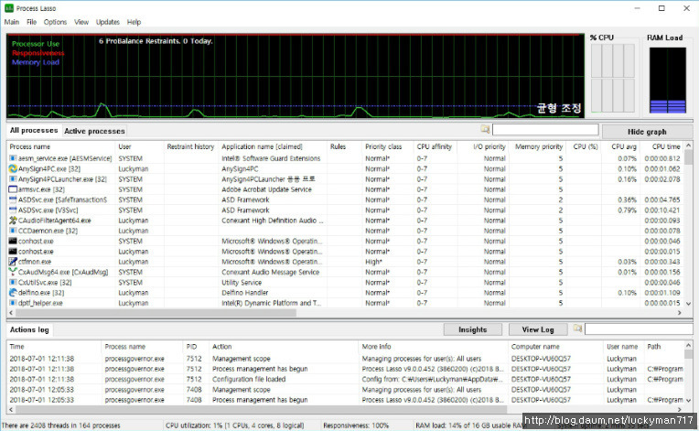Click the SYSTEM conhost.exe icon
Screen dimensions: 699x431
13,242
